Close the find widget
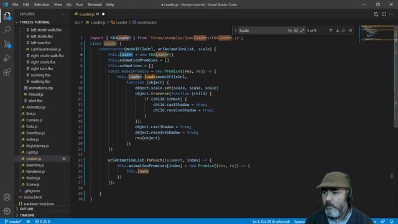398x224 pixels. click(x=351, y=30)
